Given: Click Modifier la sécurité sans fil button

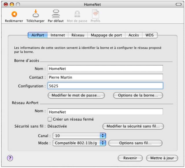Looking at the screenshot, I should [x=133, y=126].
